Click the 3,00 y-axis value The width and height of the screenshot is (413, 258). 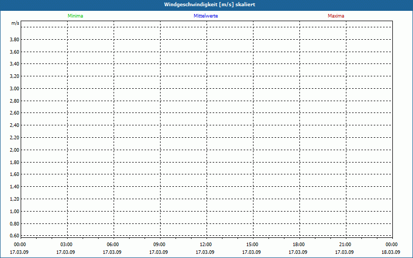15,89
